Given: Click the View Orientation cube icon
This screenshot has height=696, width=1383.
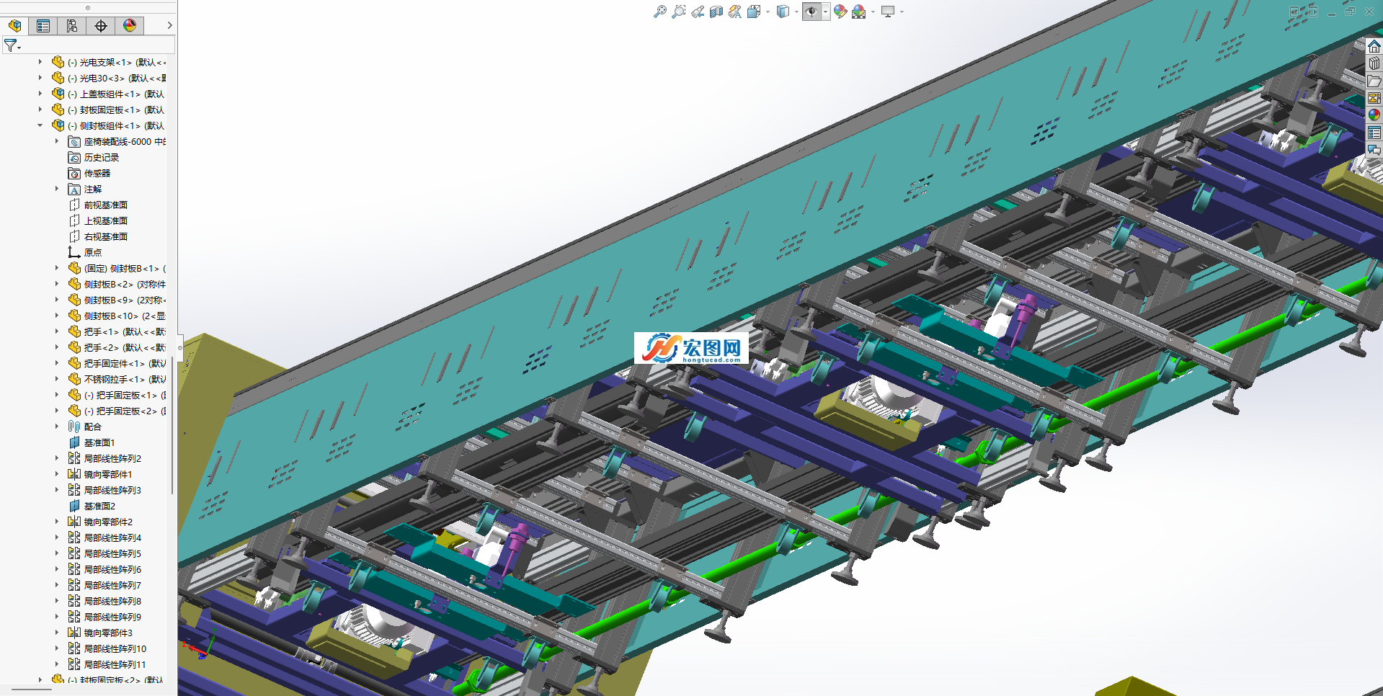Looking at the screenshot, I should (x=755, y=12).
